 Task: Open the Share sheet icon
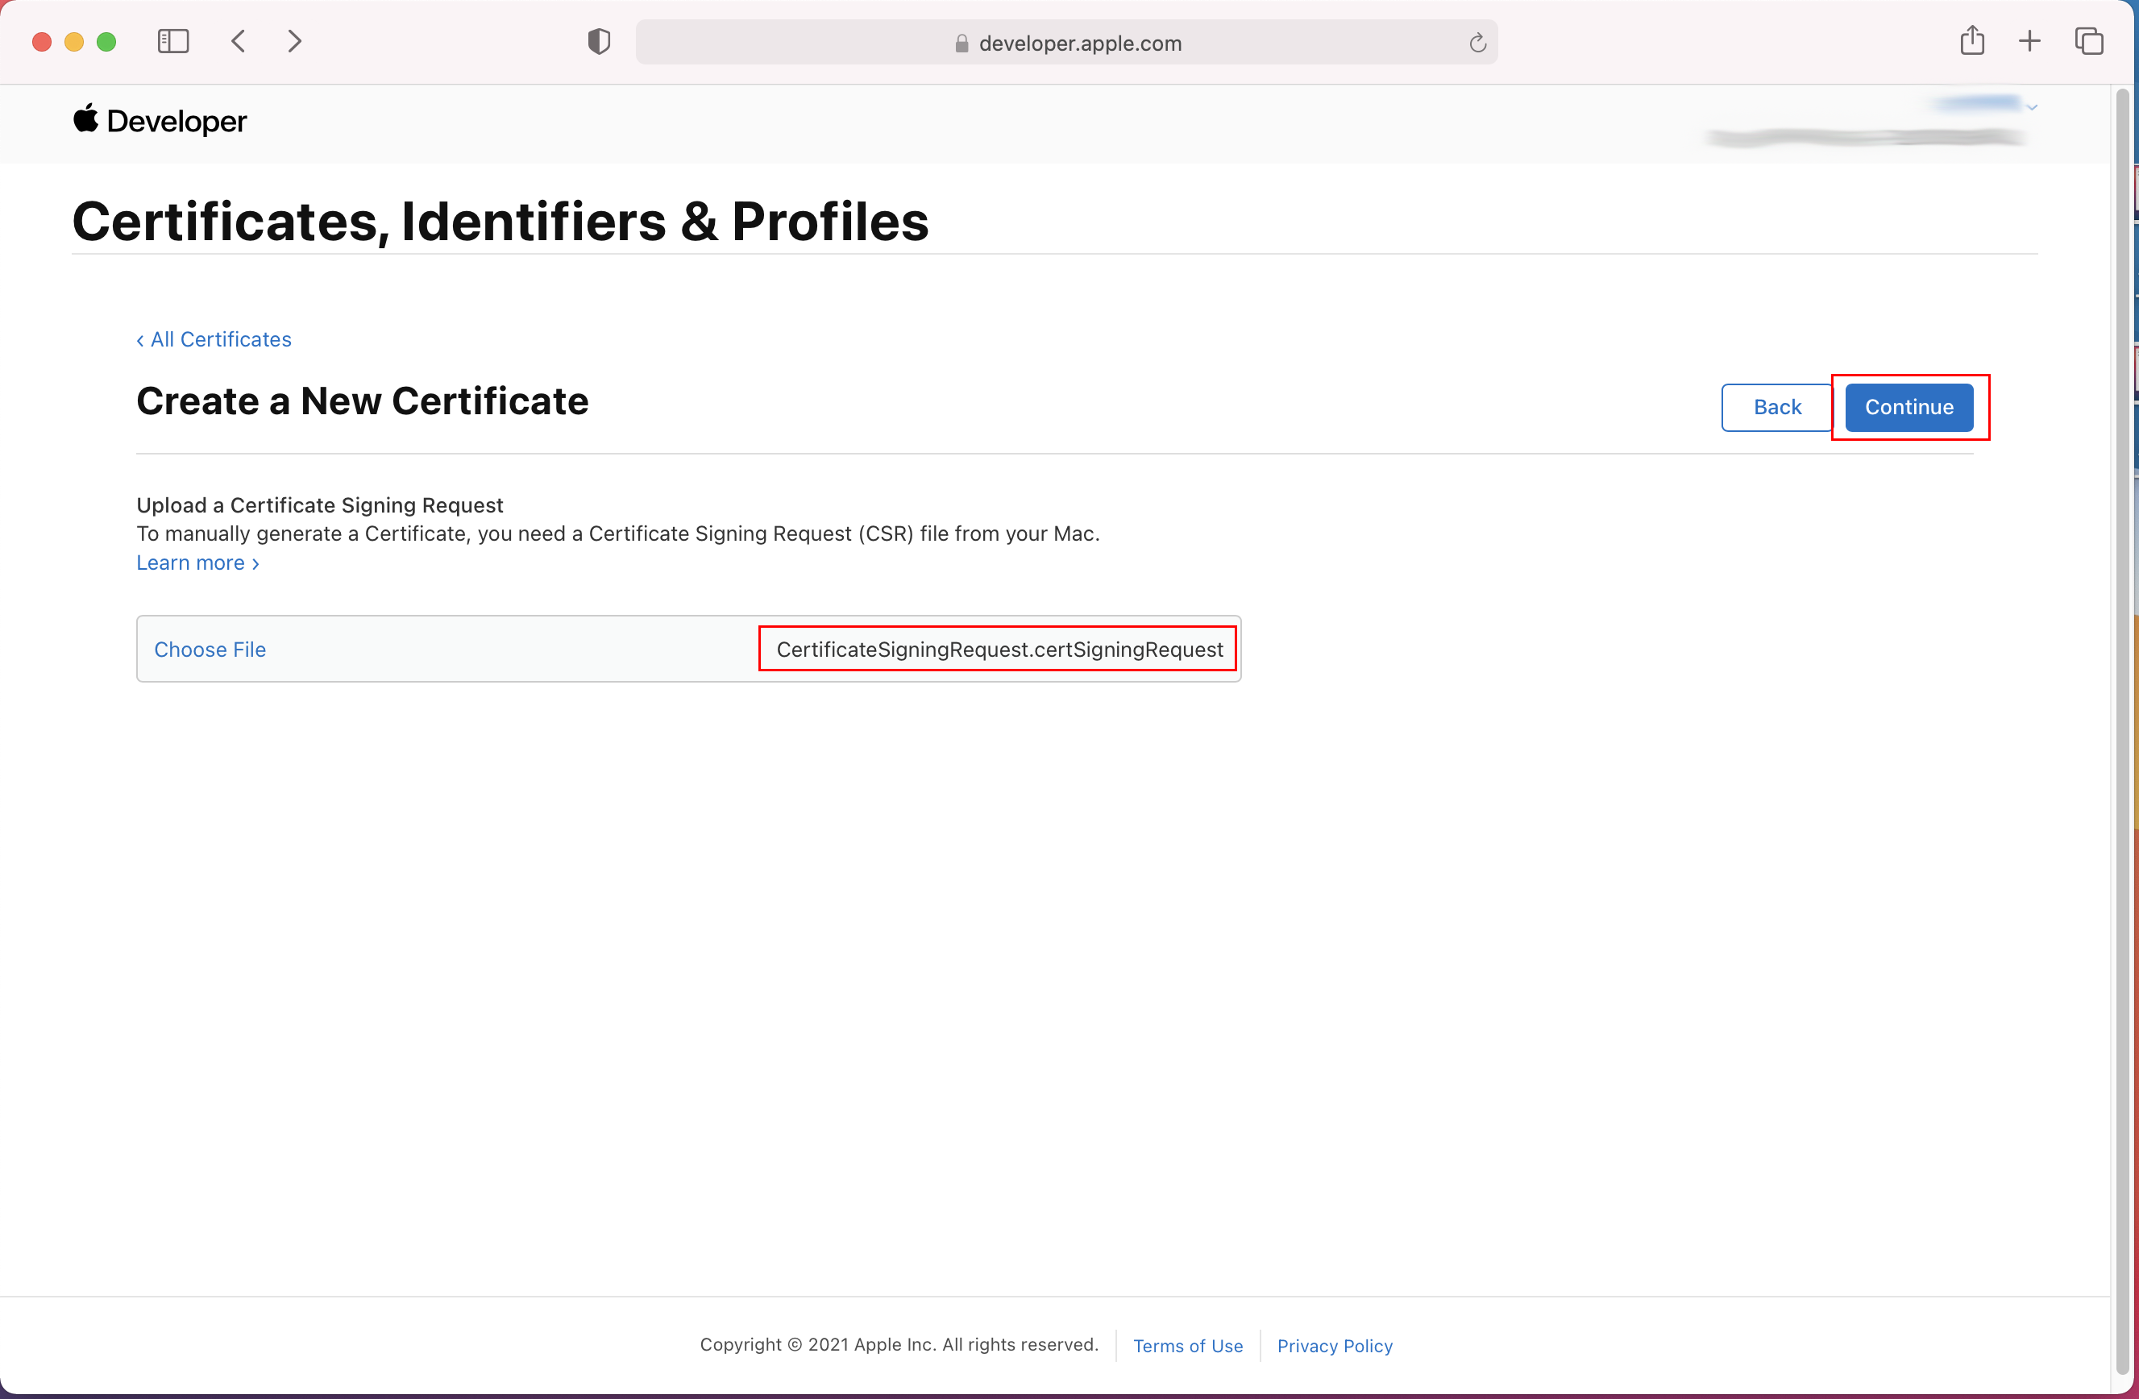coord(1972,41)
